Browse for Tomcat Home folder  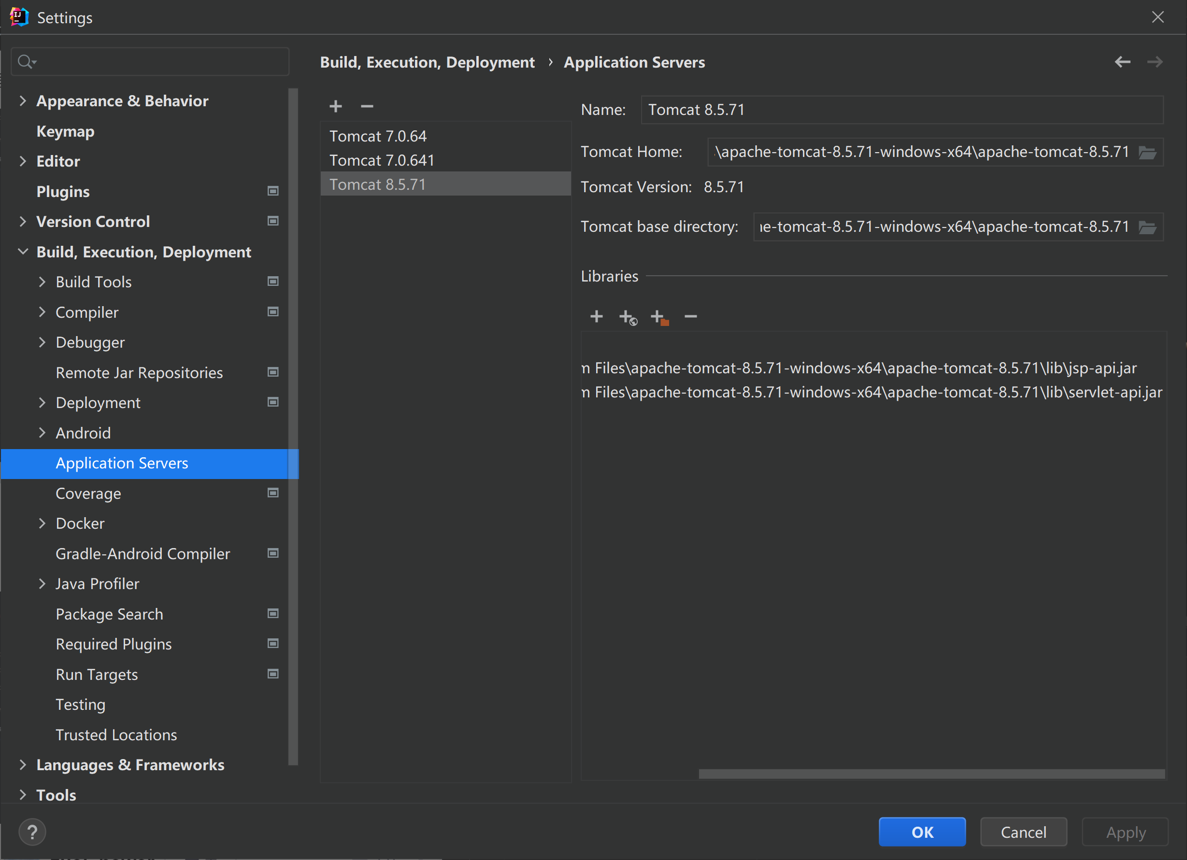coord(1147,152)
